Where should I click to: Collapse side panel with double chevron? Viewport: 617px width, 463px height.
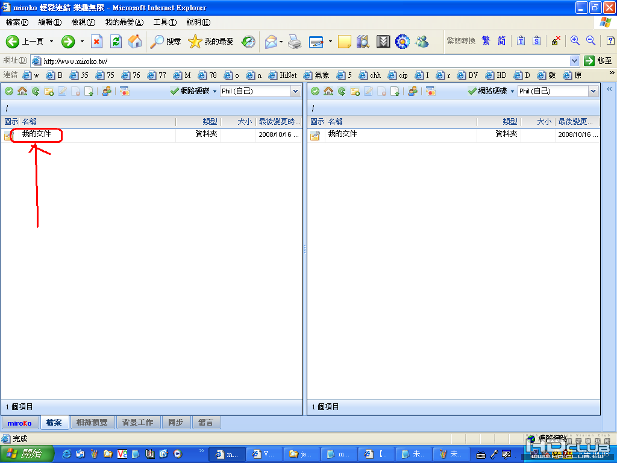[609, 89]
